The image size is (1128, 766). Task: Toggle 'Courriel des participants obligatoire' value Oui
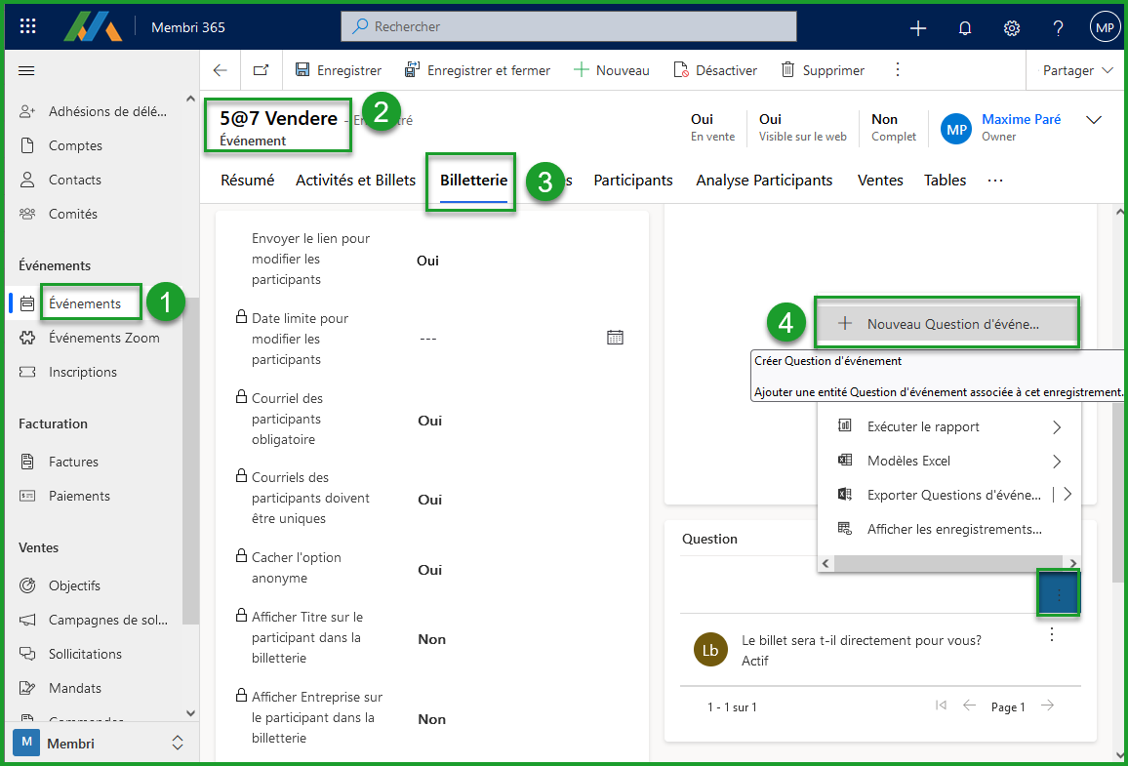pos(428,421)
